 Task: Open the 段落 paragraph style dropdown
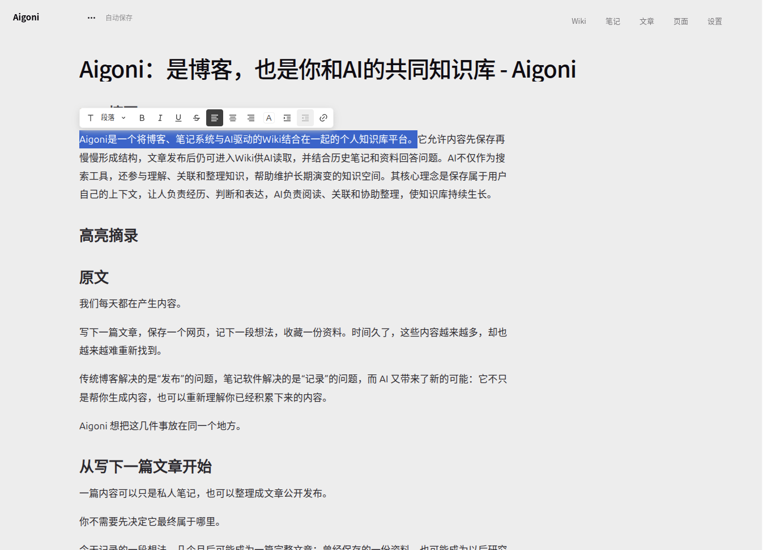point(107,118)
